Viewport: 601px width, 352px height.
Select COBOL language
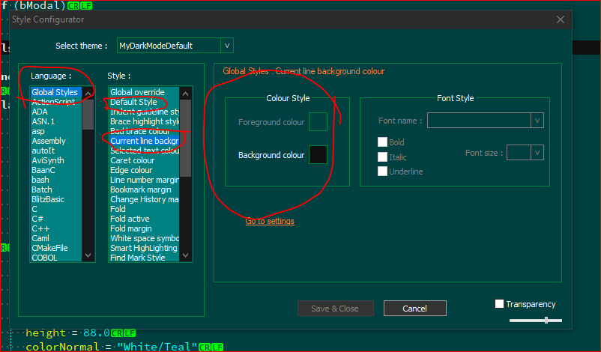[56, 258]
